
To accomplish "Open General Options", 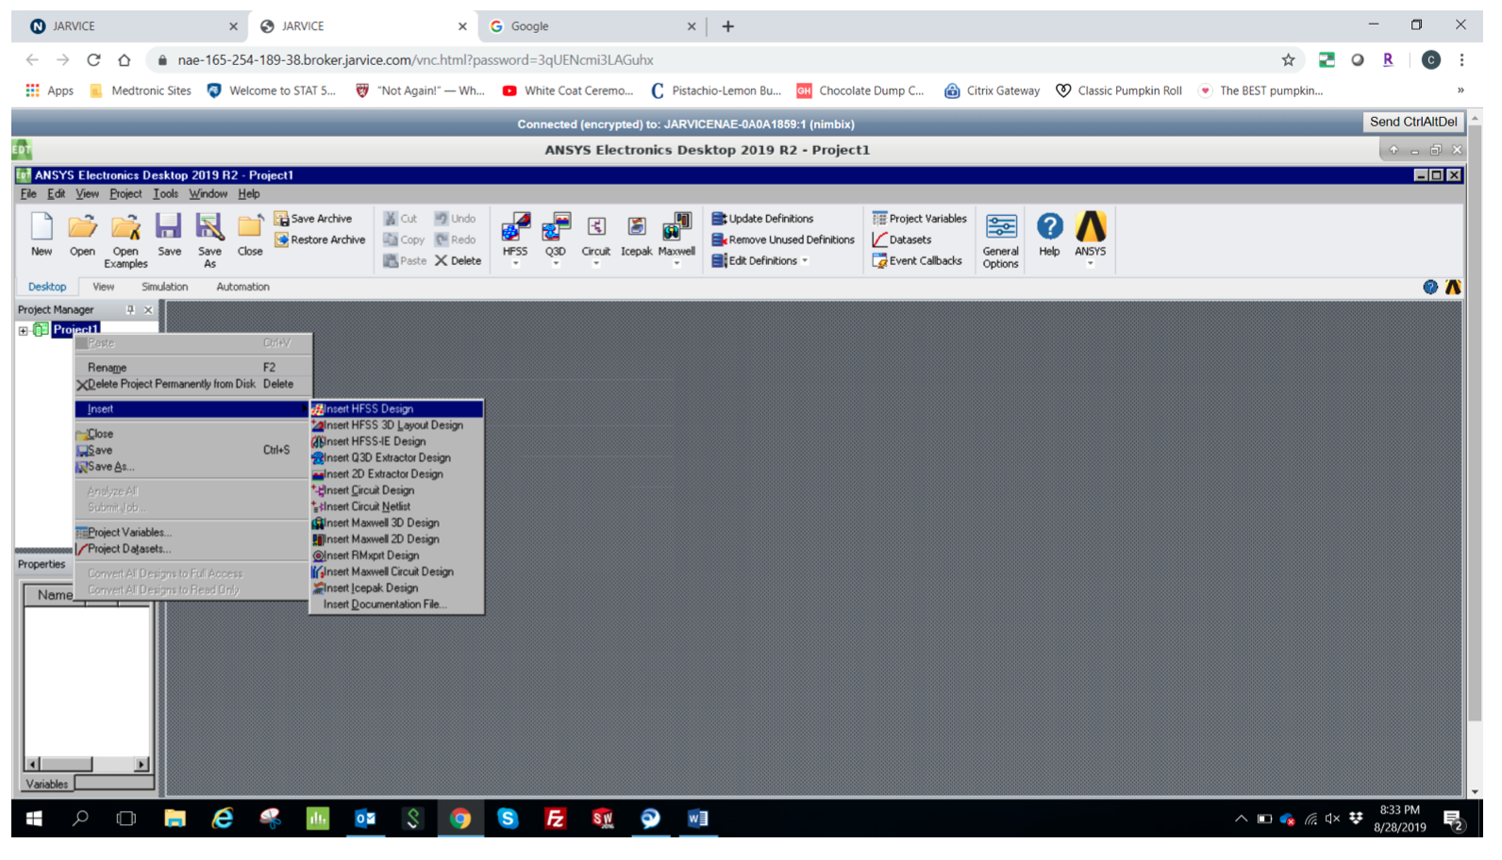I will pyautogui.click(x=1001, y=240).
